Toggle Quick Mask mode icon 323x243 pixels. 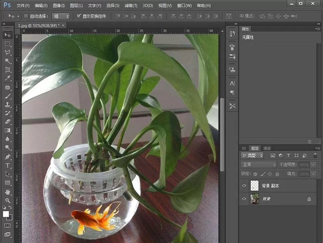click(x=7, y=225)
